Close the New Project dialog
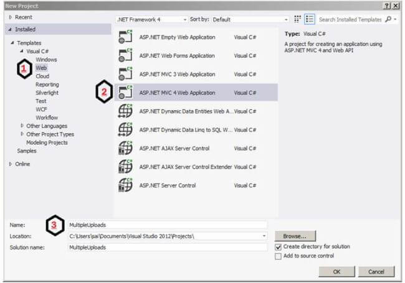 (x=396, y=6)
